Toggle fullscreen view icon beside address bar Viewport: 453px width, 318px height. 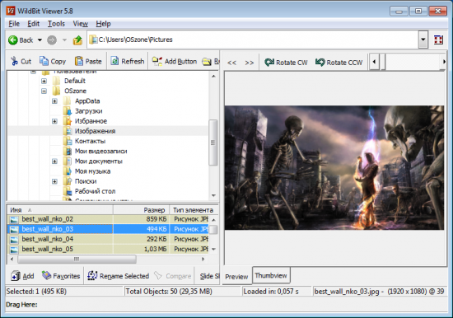pyautogui.click(x=438, y=40)
